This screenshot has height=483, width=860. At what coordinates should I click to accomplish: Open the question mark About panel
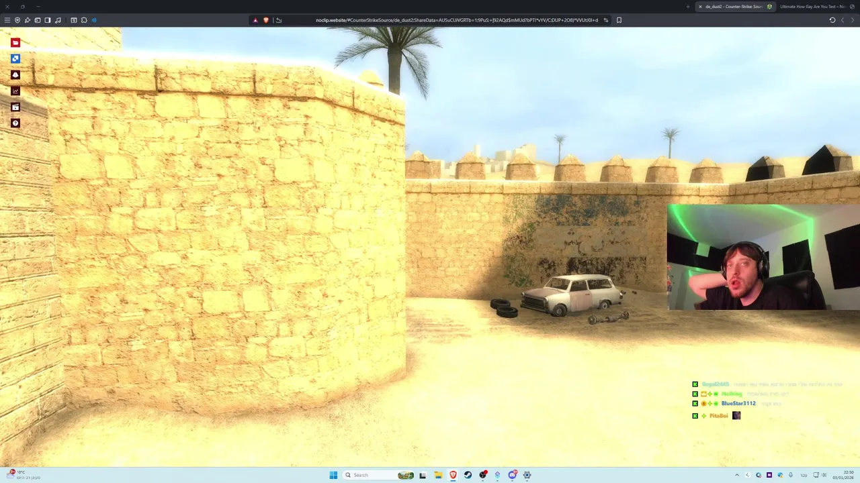(x=15, y=123)
